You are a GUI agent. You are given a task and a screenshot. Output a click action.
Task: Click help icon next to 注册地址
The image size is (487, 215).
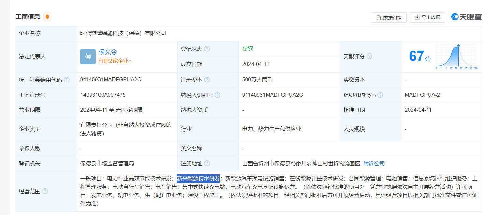207,164
